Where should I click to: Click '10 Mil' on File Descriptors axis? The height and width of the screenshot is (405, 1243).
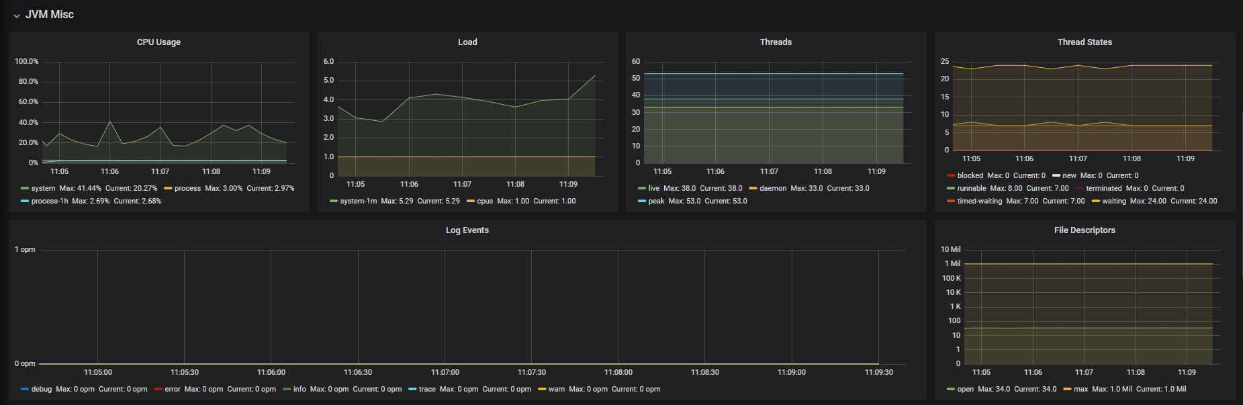pos(950,249)
